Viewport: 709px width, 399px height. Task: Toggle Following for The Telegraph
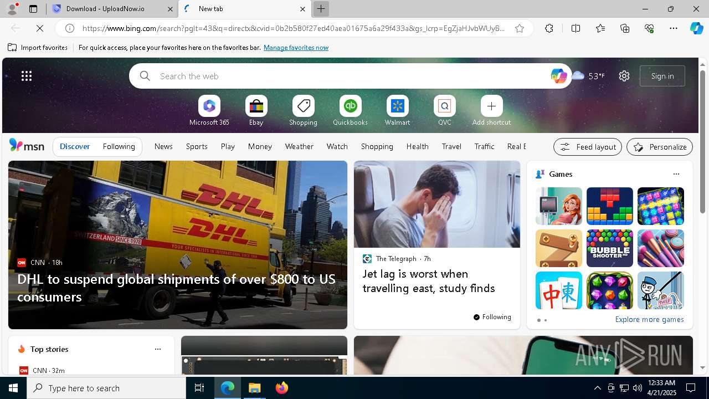(x=492, y=317)
